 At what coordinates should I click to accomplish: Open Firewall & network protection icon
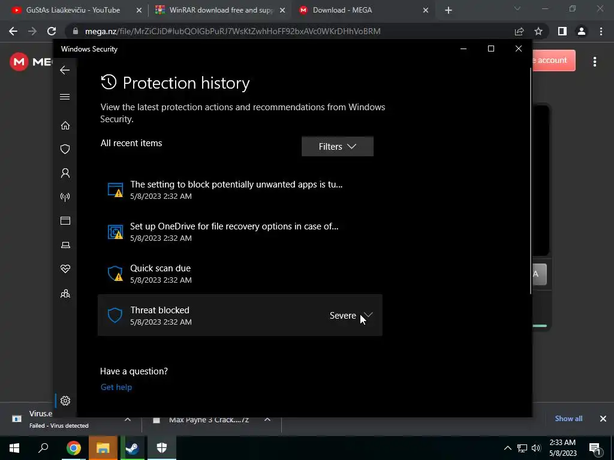point(65,196)
